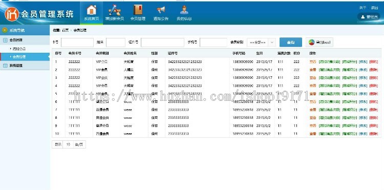Click 增加消费次数 in row 8
This screenshot has width=384, height=190.
click(x=330, y=117)
